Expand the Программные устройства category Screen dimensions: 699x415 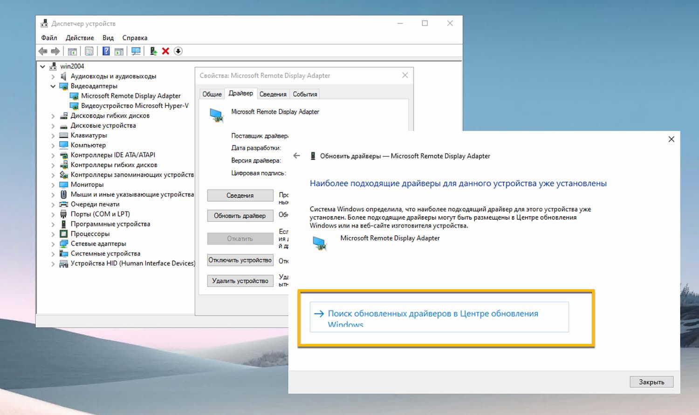[53, 224]
